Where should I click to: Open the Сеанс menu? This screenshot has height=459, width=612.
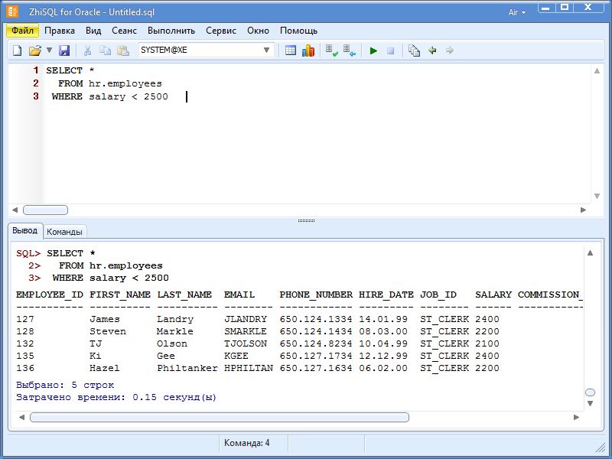(x=124, y=31)
